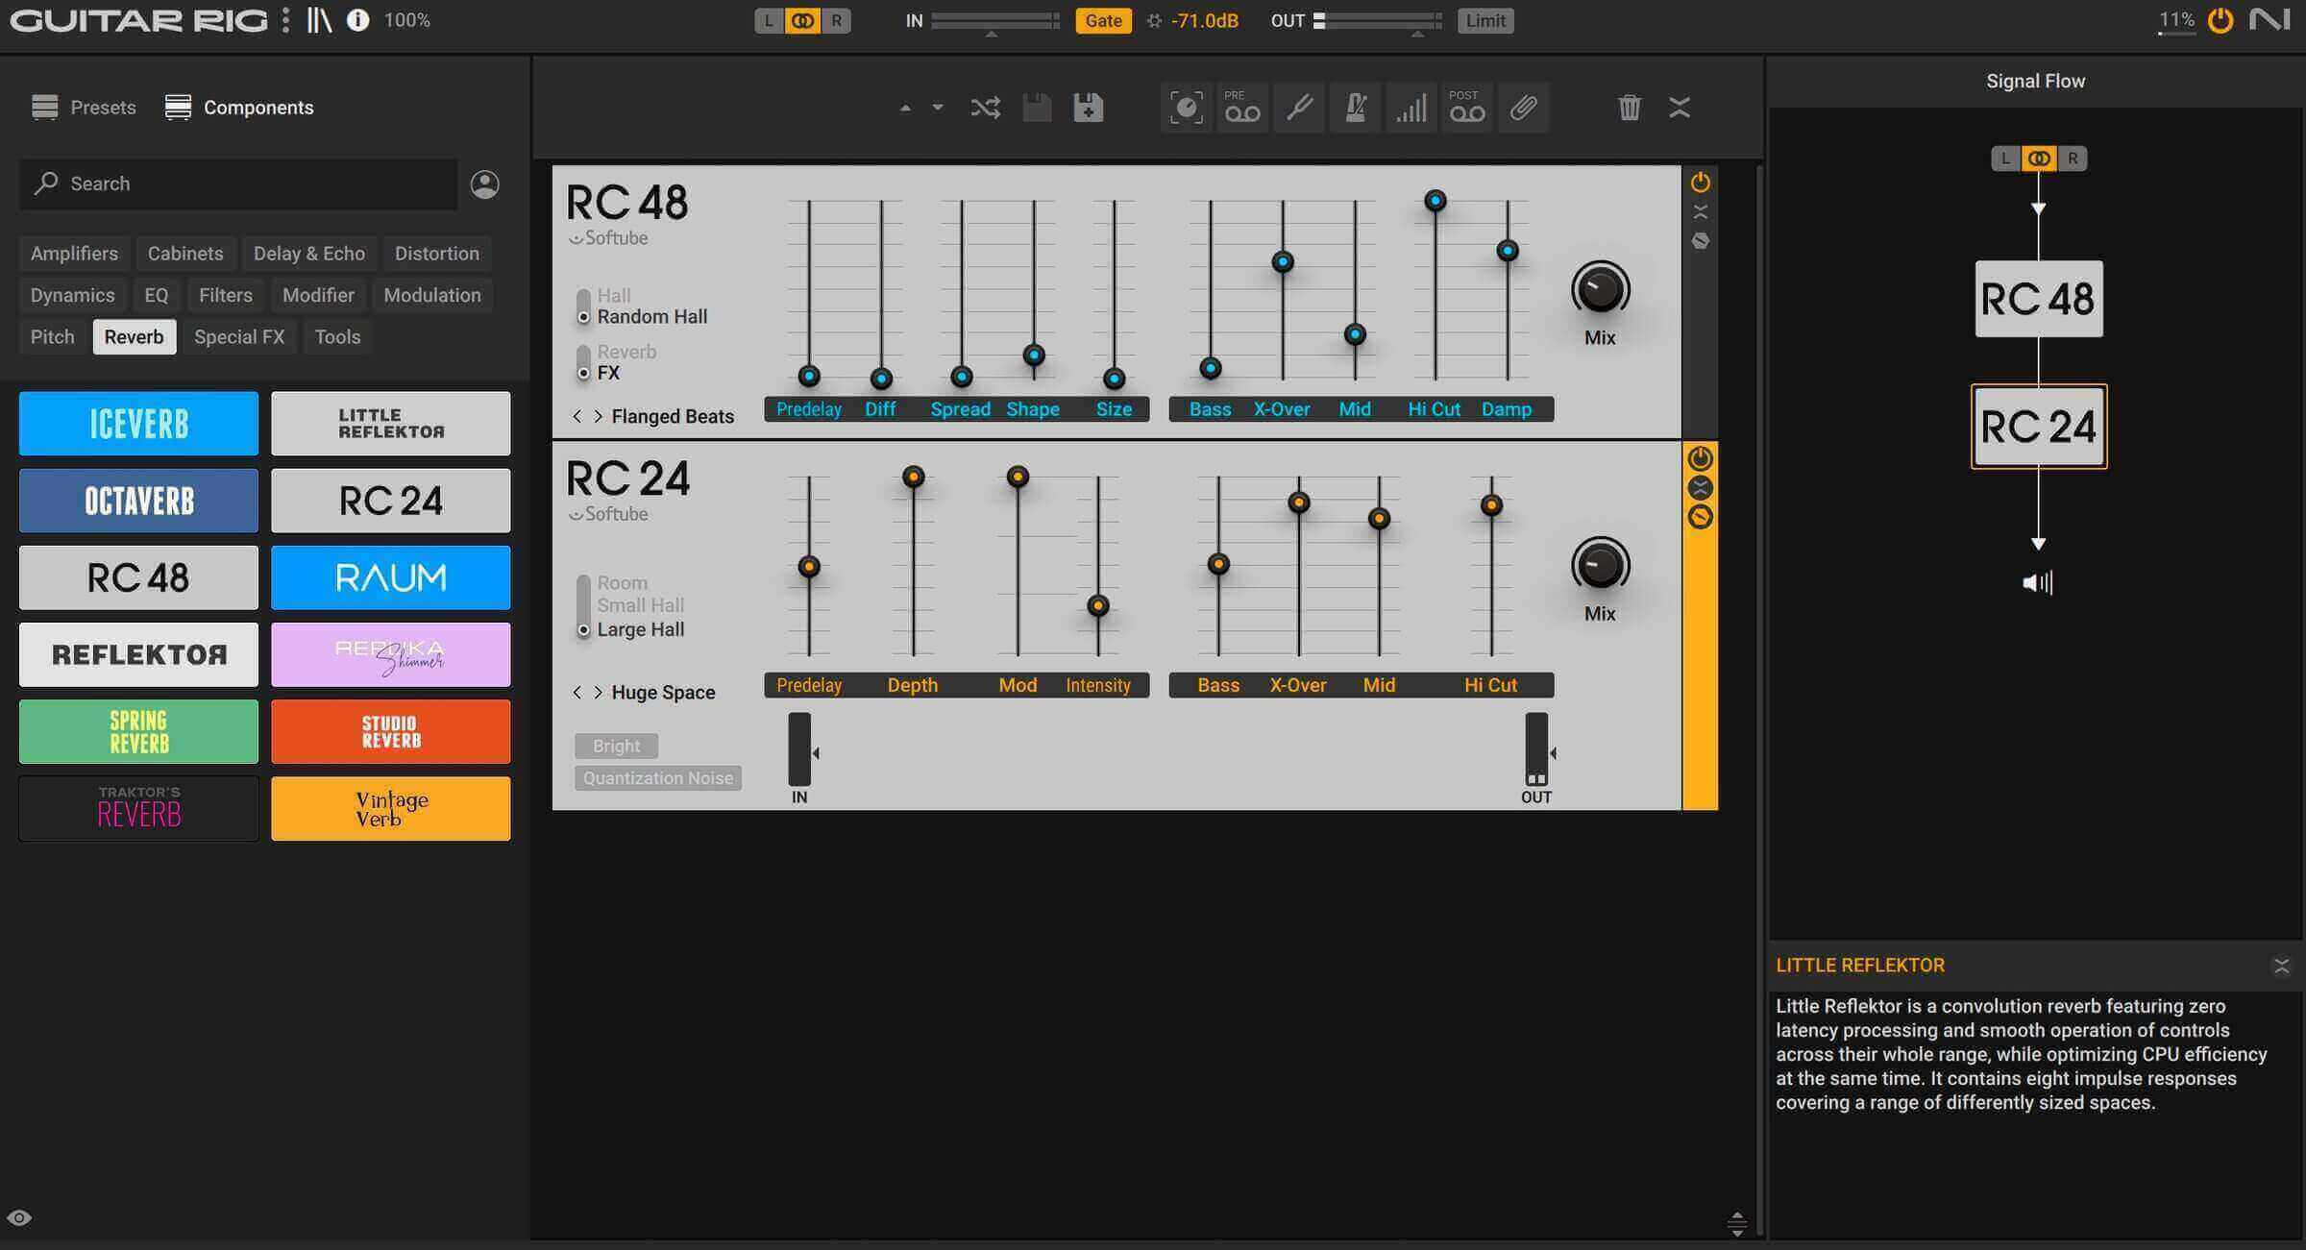Select Small Hall mode on RC 24
Screen dimensions: 2306x1250
coord(640,605)
